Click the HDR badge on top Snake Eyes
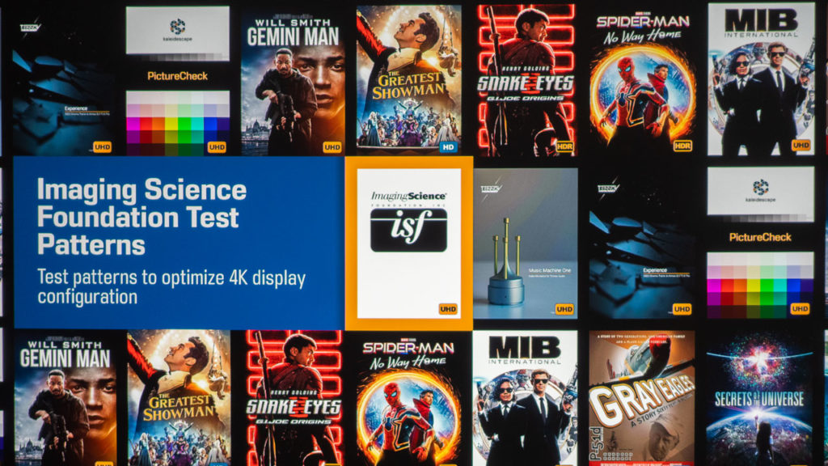Viewport: 828px width, 466px height. tap(564, 146)
